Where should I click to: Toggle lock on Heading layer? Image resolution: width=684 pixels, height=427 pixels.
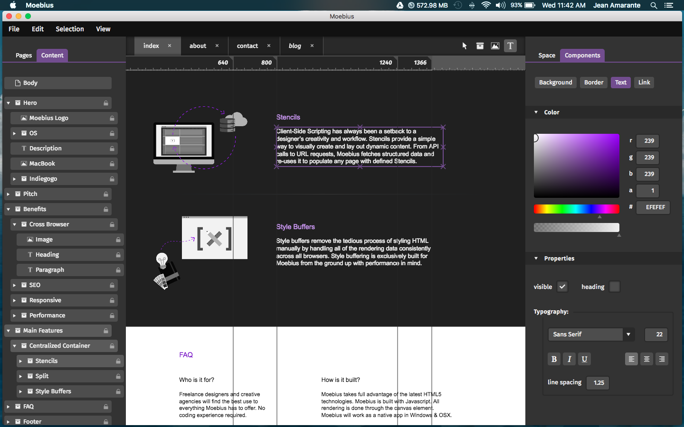[x=118, y=255]
